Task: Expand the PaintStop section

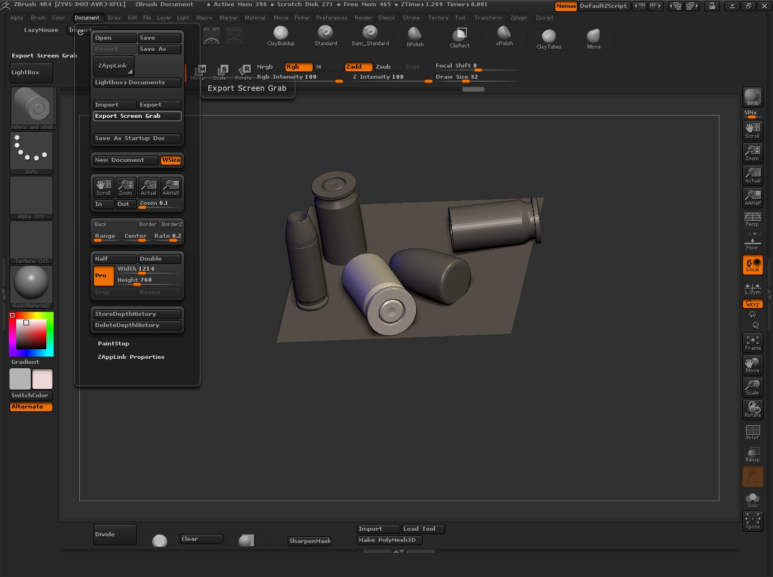Action: pos(113,344)
